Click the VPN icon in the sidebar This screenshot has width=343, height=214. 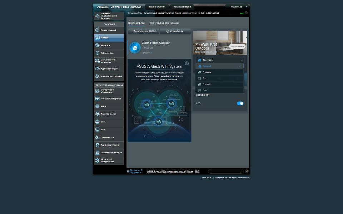point(97,129)
